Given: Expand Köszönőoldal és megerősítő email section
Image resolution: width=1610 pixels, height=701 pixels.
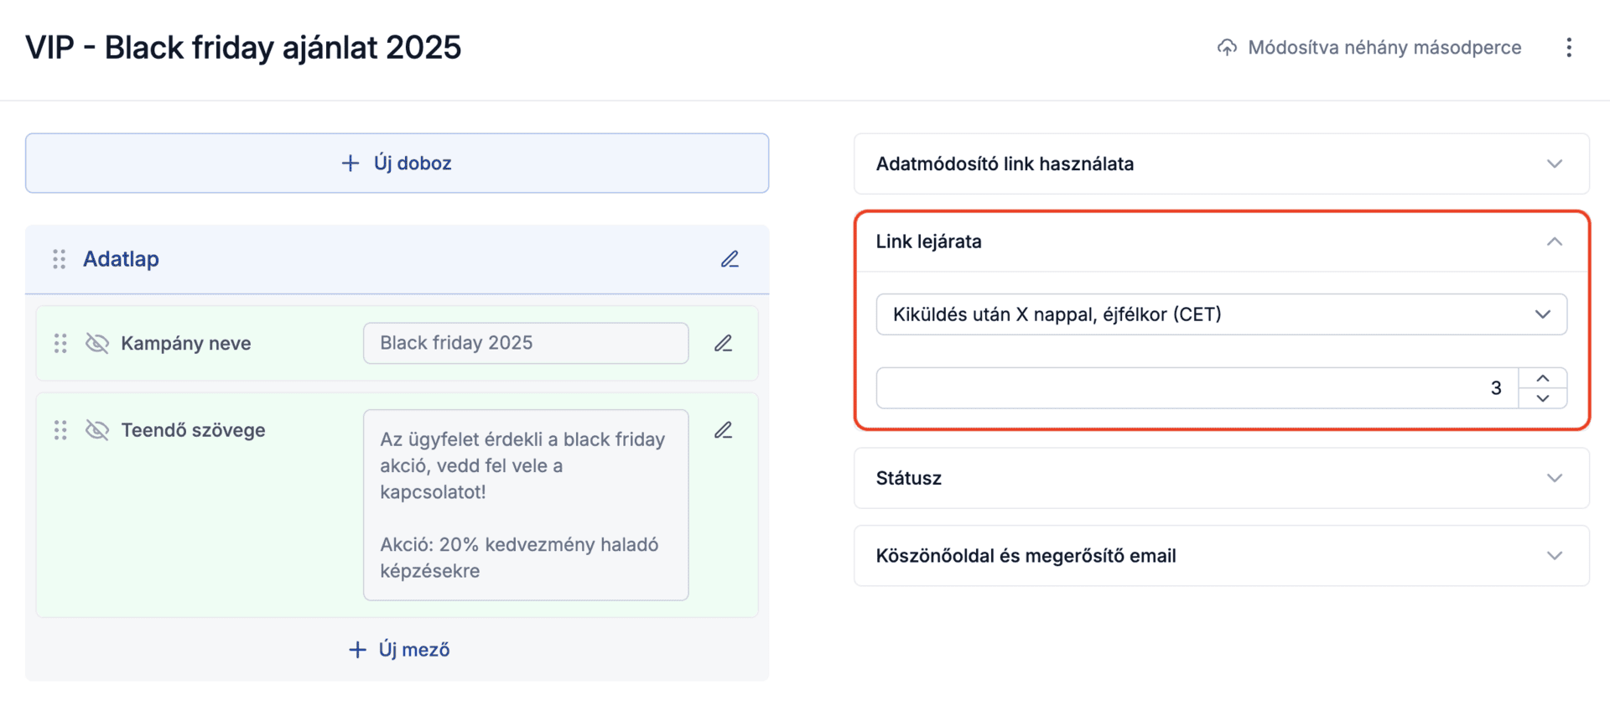Looking at the screenshot, I should [1554, 556].
